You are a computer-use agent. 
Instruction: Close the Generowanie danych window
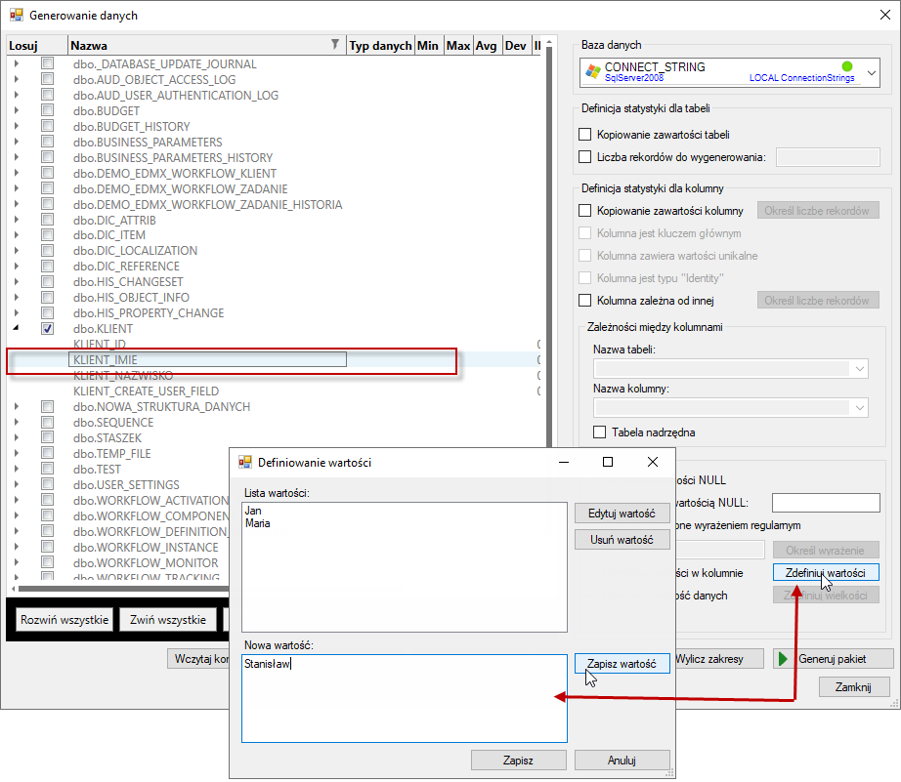point(885,15)
